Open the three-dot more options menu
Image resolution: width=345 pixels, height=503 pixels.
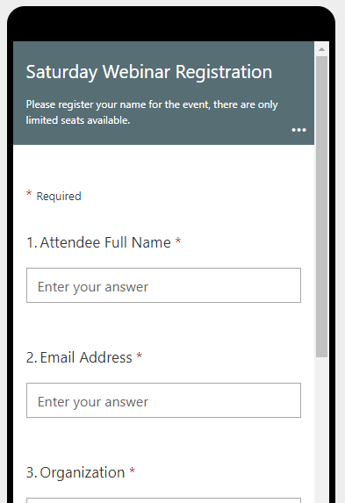click(298, 130)
